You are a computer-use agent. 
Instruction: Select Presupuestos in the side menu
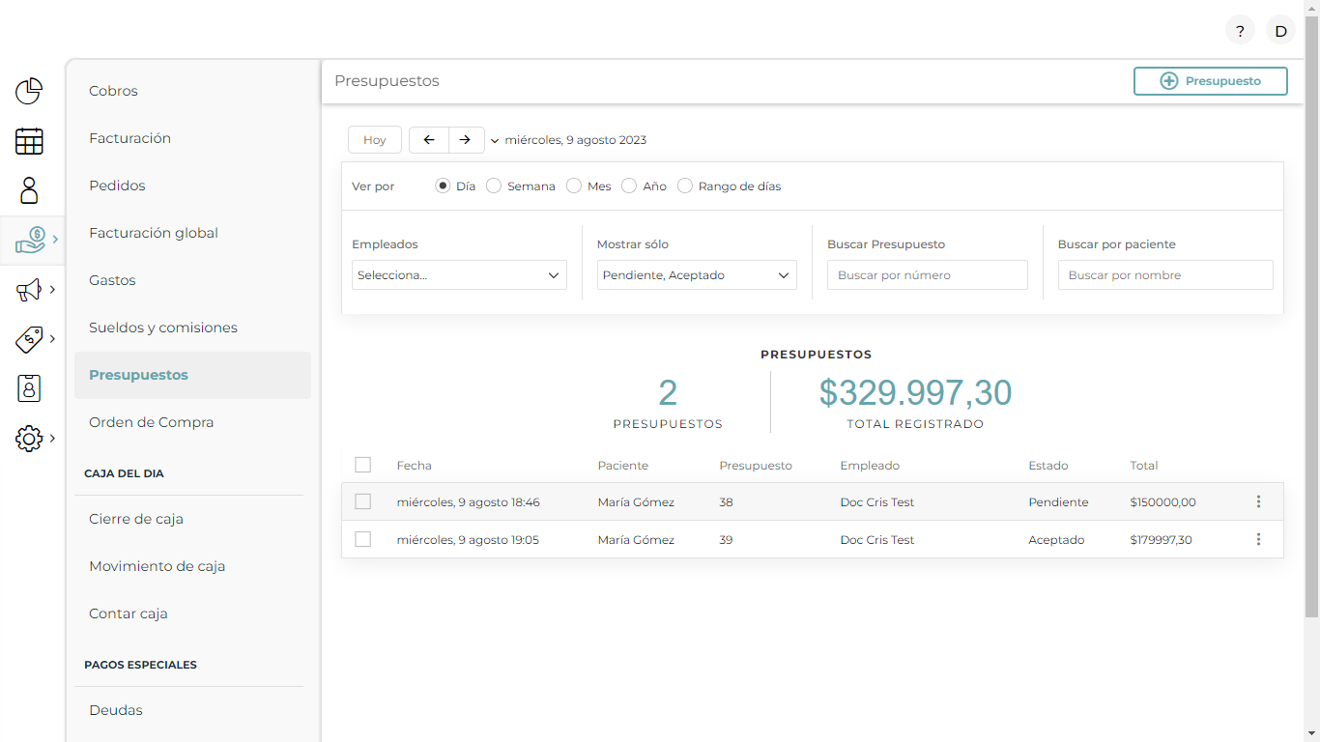point(192,375)
